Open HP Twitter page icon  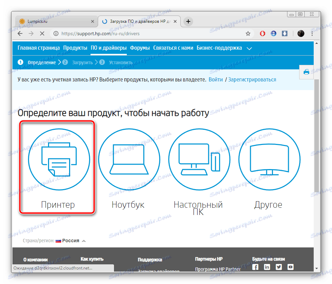[x=279, y=267]
